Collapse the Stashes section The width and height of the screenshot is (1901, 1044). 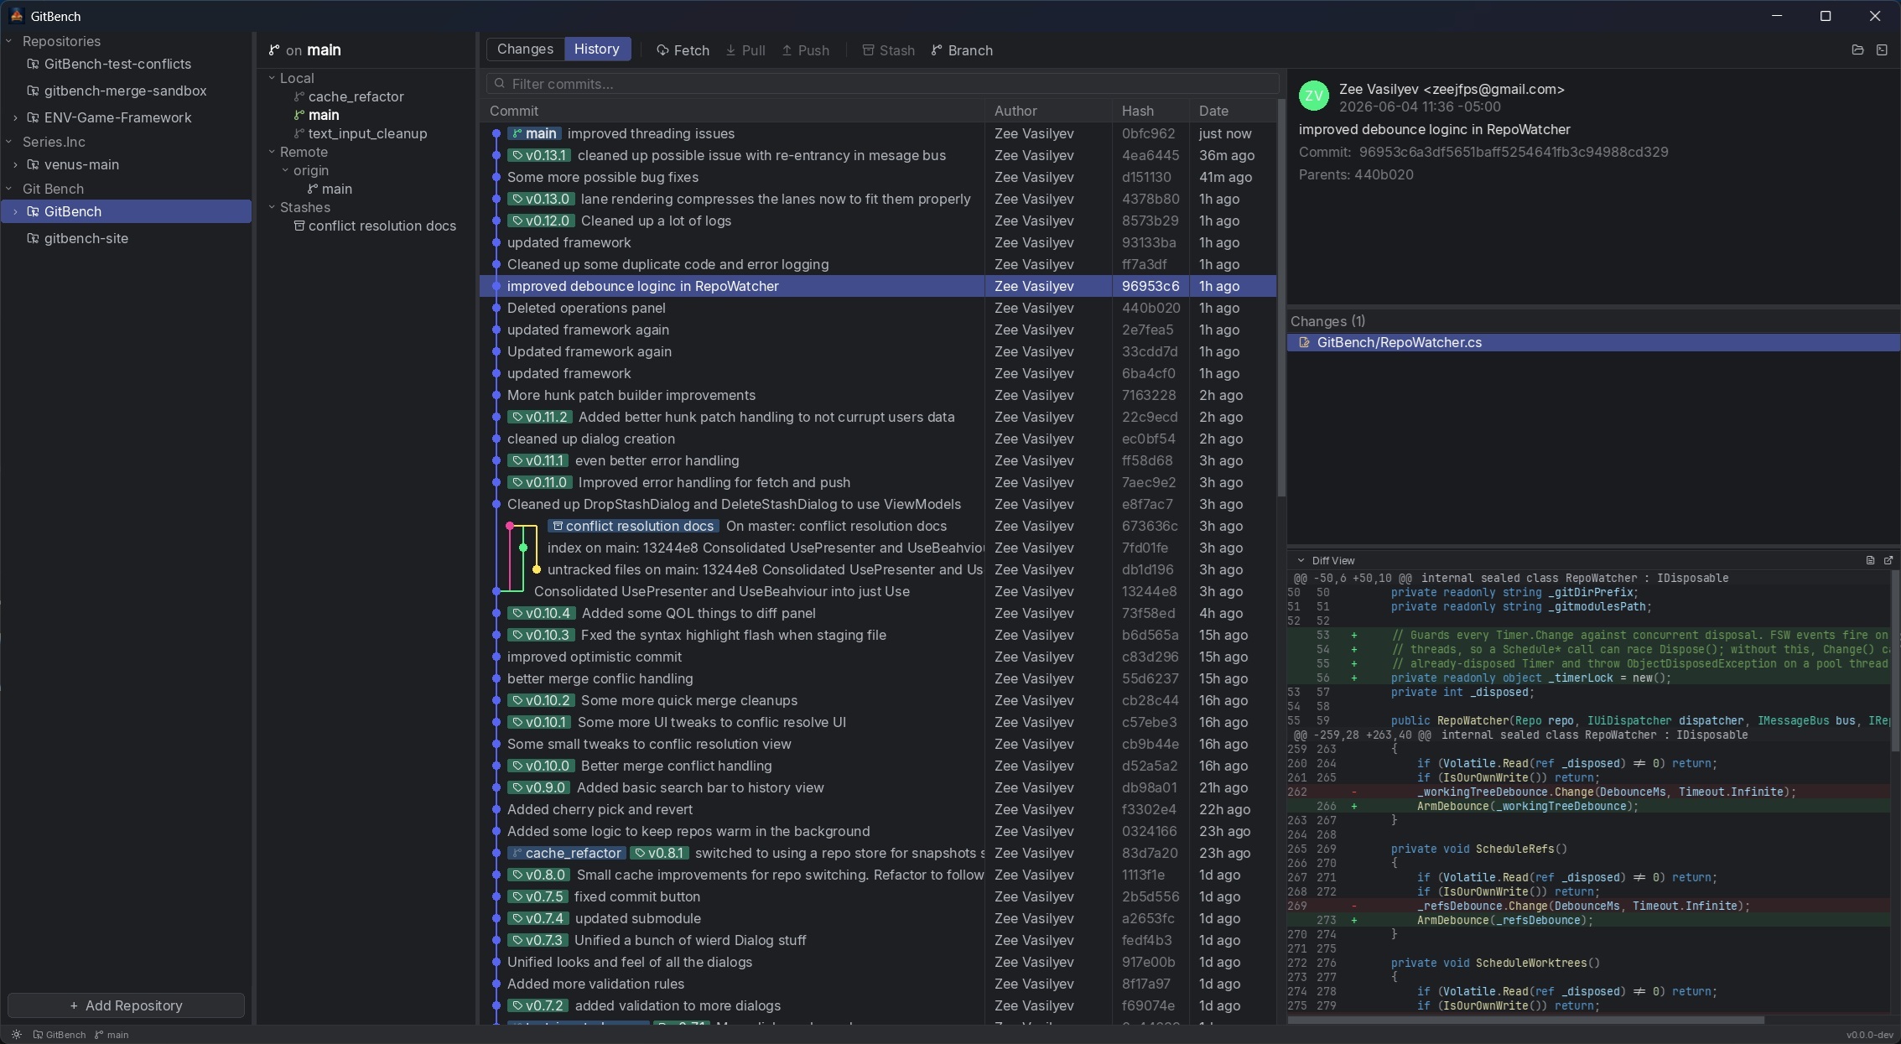[x=272, y=207]
